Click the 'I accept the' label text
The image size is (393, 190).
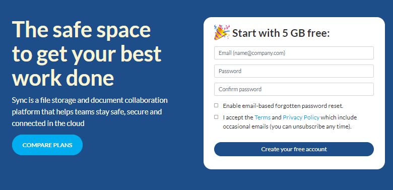click(238, 117)
